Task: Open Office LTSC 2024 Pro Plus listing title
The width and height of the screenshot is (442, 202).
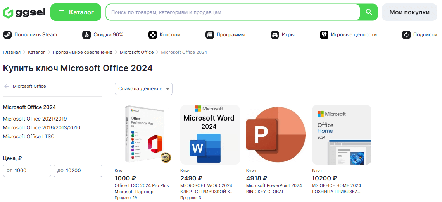Action: [142, 188]
